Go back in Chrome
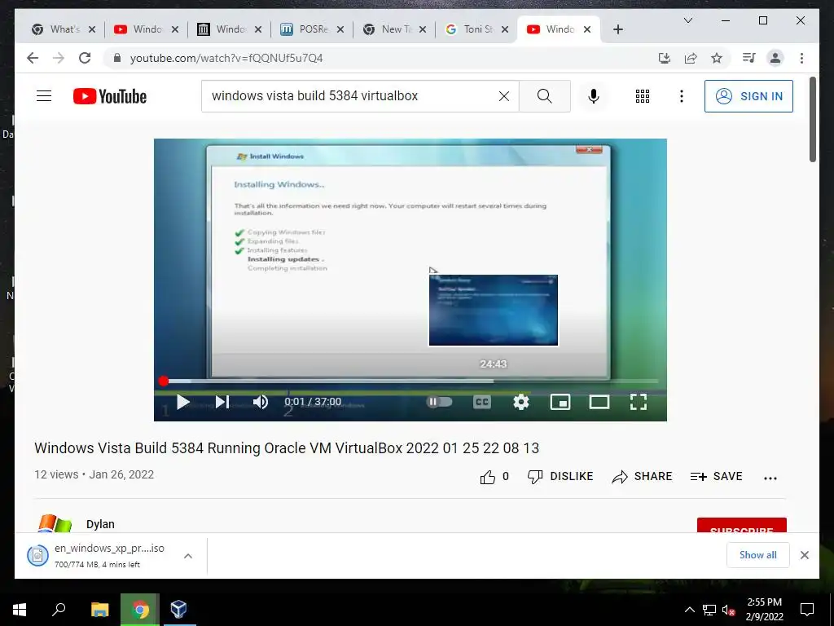The width and height of the screenshot is (834, 626). 33,58
